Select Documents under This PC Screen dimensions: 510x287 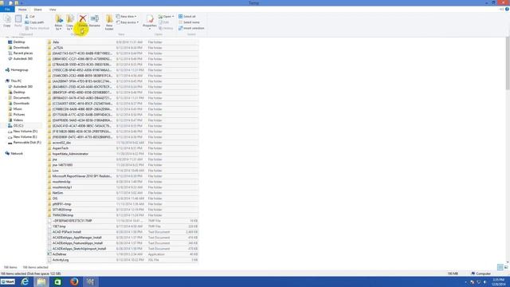click(x=19, y=97)
